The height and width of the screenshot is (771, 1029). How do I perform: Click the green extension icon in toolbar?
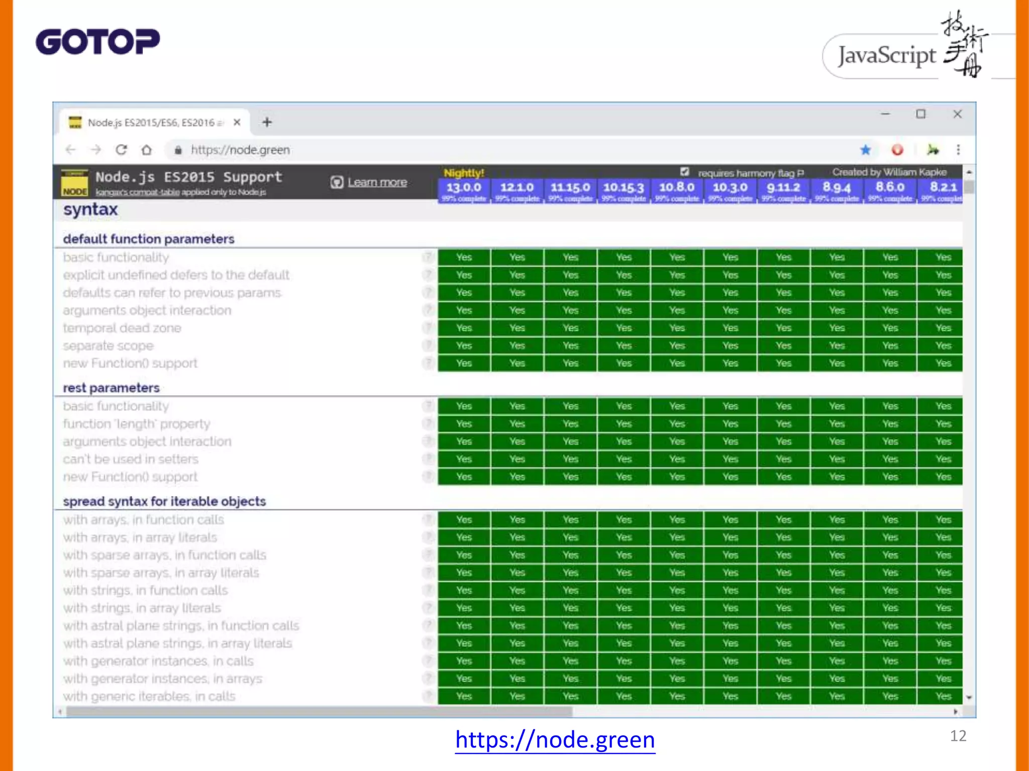[933, 150]
